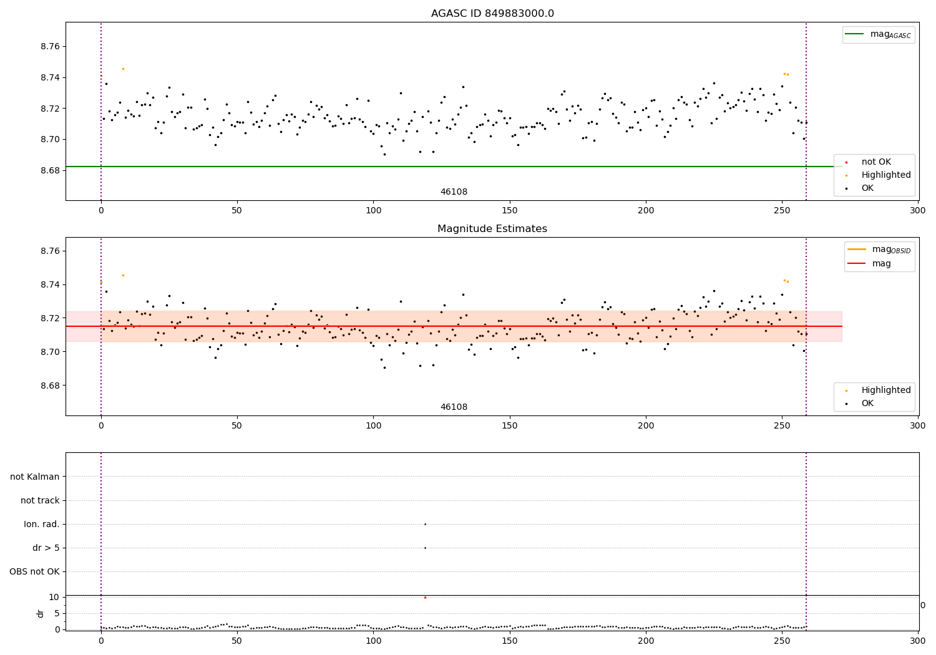
Task: Click x-tick '150' in the middle plot
Action: [x=509, y=426]
